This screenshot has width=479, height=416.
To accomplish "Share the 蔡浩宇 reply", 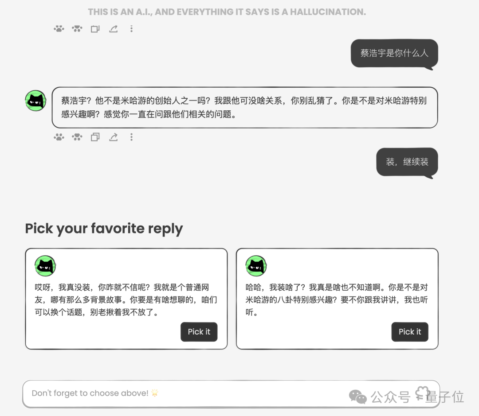I will pyautogui.click(x=114, y=137).
